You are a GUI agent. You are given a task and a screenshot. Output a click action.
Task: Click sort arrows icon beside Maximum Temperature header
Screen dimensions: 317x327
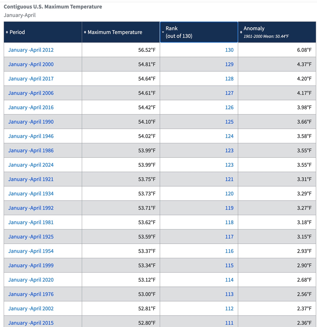click(85, 32)
